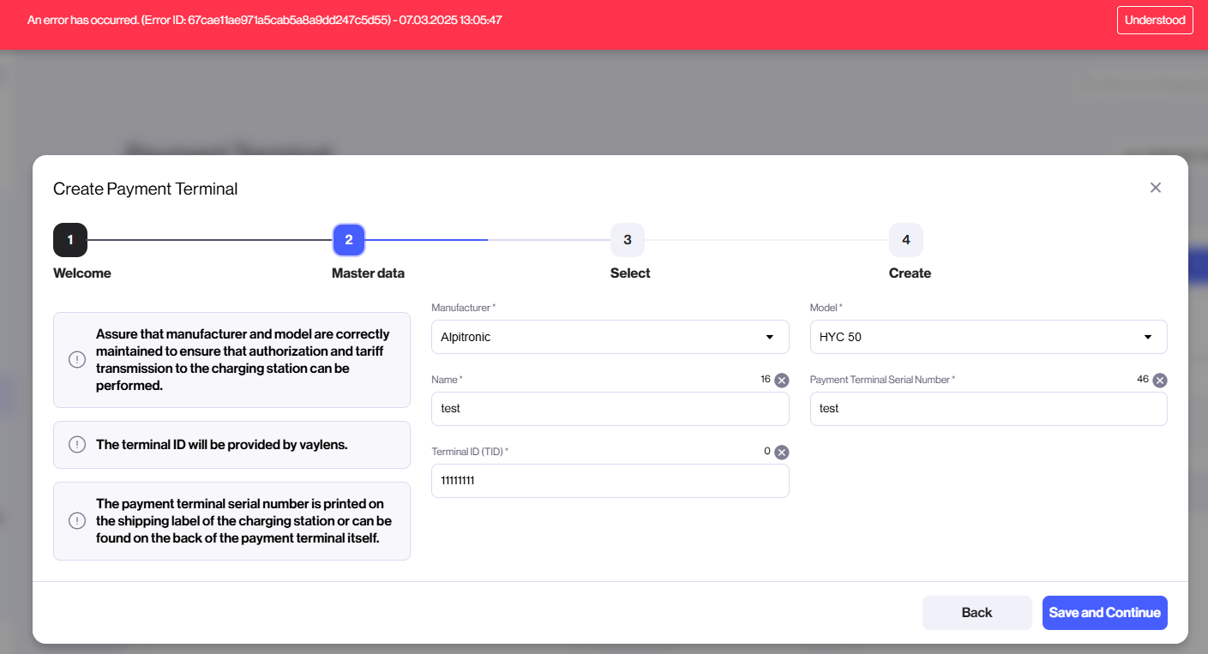Dismiss the error banner with Understood
This screenshot has width=1208, height=654.
tap(1155, 20)
